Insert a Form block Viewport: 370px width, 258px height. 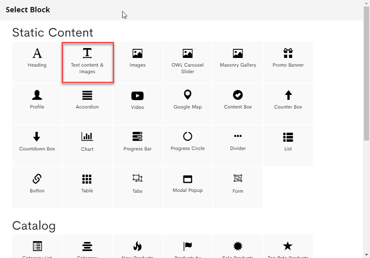pos(238,188)
